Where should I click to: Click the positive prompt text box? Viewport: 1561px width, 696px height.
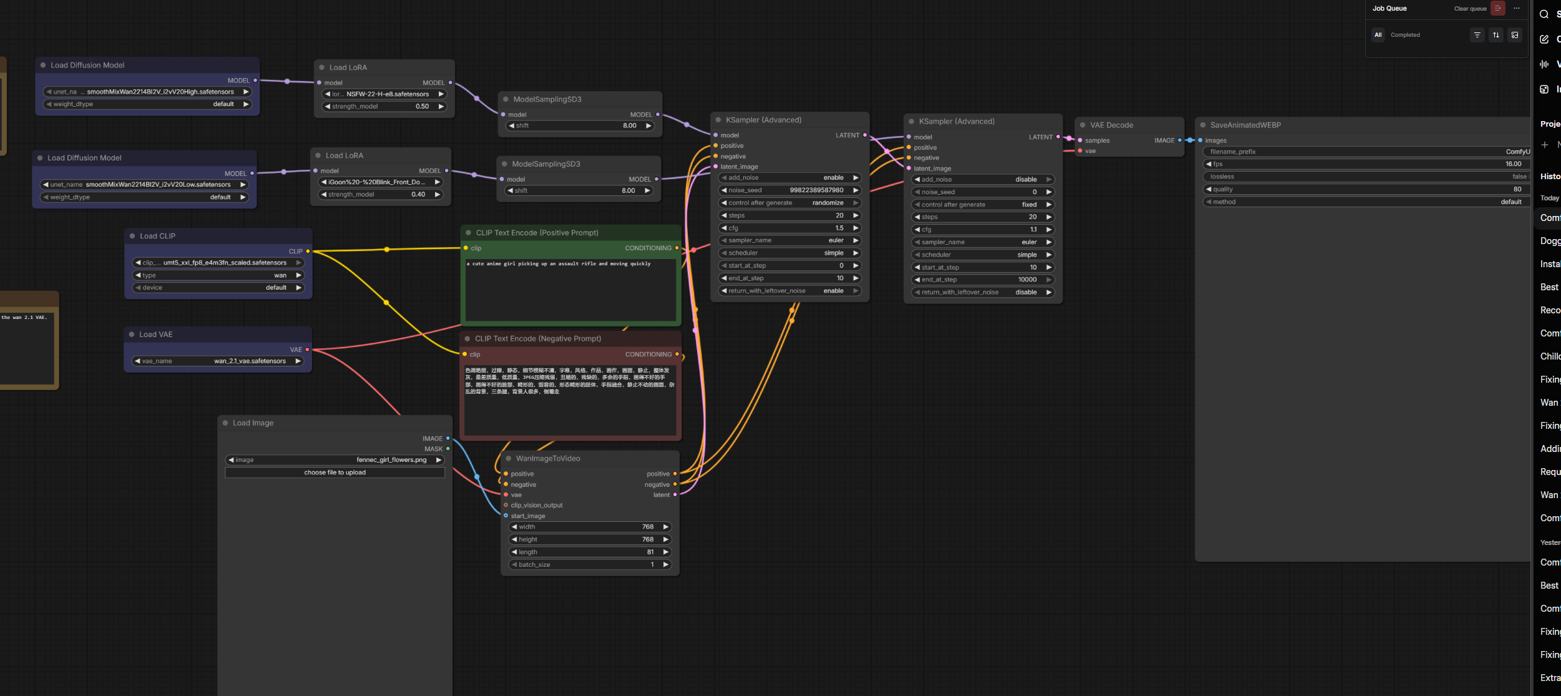click(570, 289)
